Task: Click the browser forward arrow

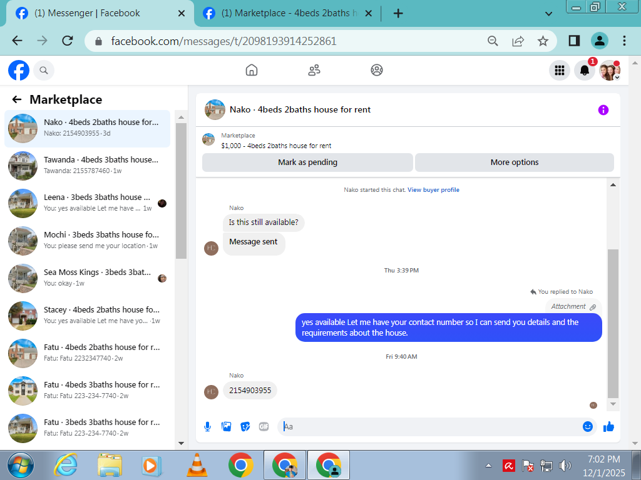Action: [42, 41]
